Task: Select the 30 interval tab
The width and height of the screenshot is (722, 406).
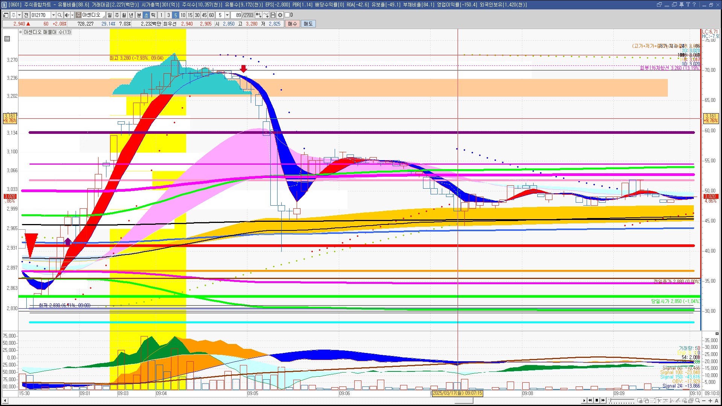Action: click(x=197, y=15)
